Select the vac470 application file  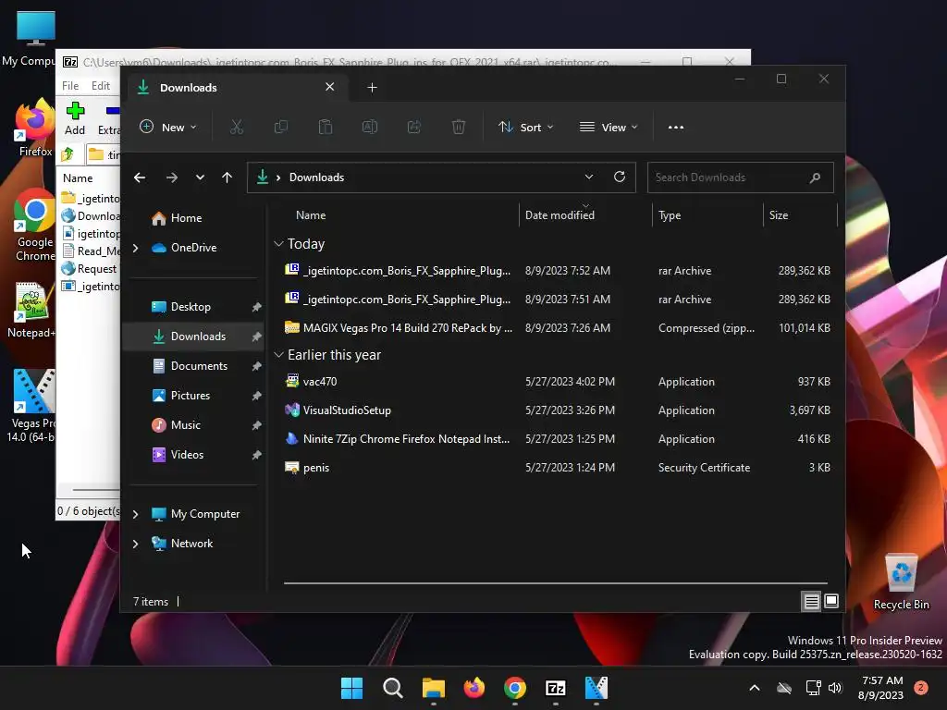point(557,382)
